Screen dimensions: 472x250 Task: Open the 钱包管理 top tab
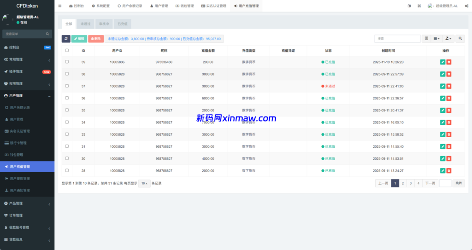(x=184, y=6)
